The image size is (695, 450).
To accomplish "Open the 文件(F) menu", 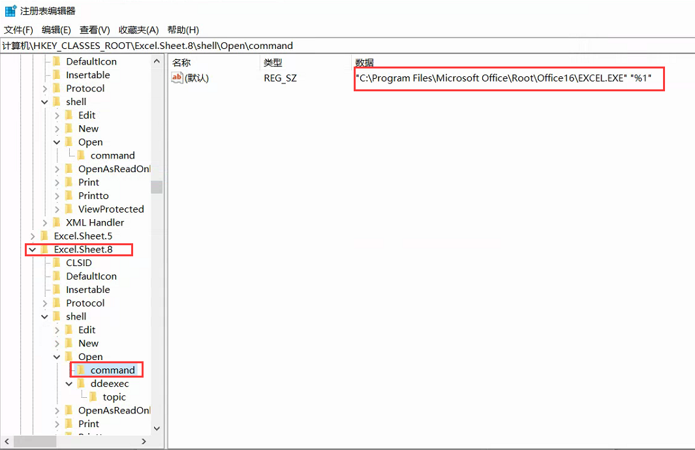I will [18, 30].
